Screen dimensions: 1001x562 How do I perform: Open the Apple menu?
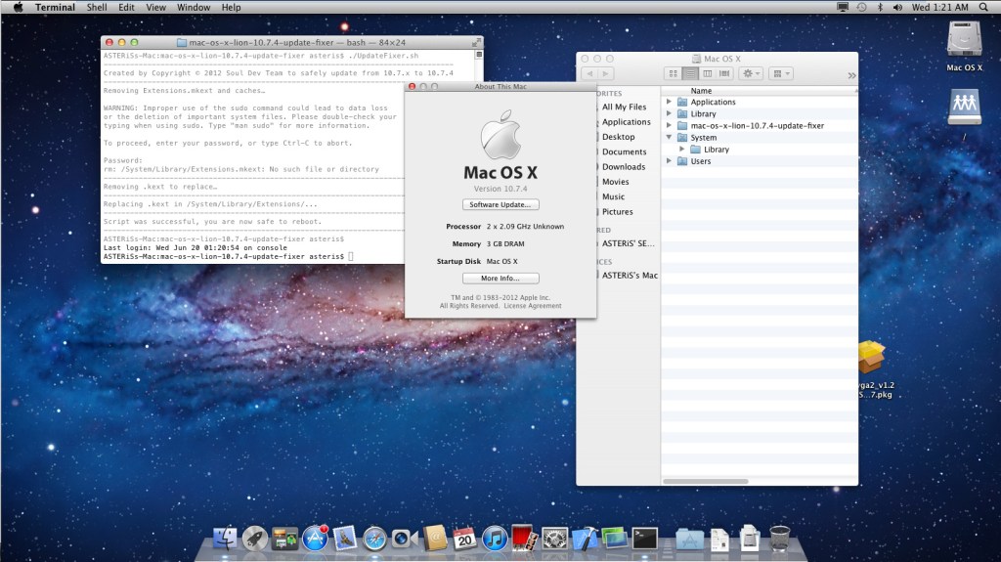coord(18,7)
